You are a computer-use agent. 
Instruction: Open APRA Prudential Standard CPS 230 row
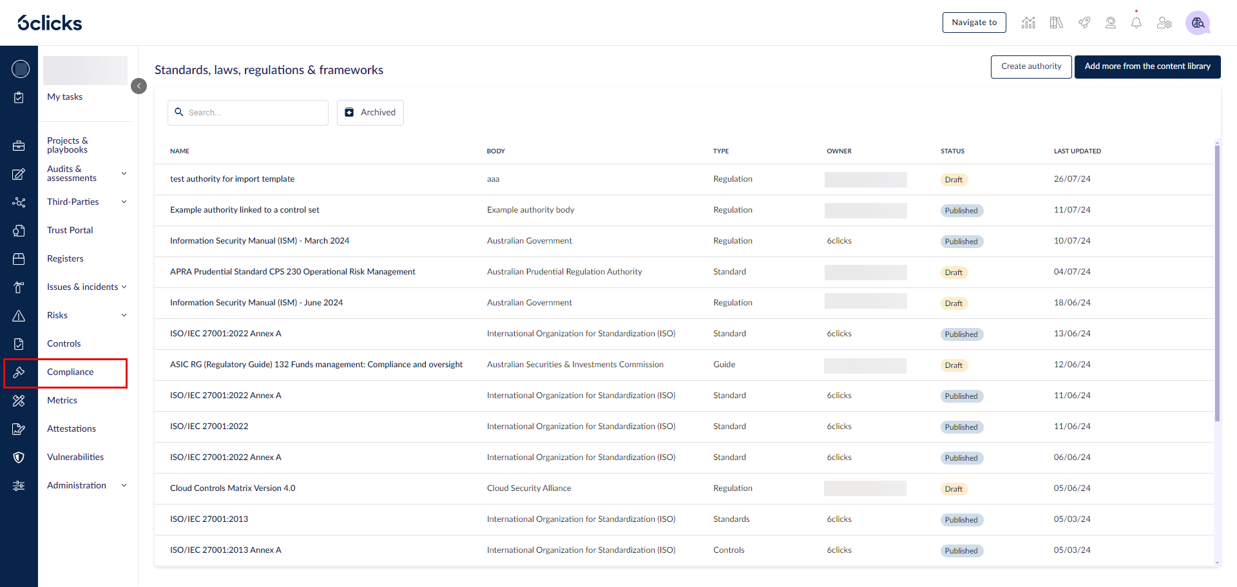pos(684,272)
